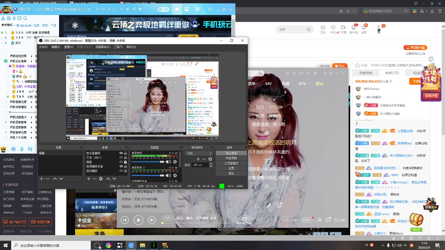The width and height of the screenshot is (445, 250).
Task: Open music player volume icon
Action: [x=295, y=220]
